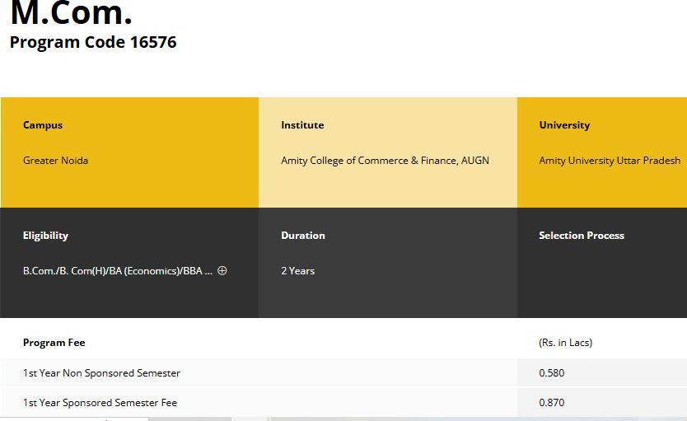Screen dimensions: 687x421
Task: Click the truncated B.Com./B. Com(H) eligibility text
Action: click(x=118, y=271)
